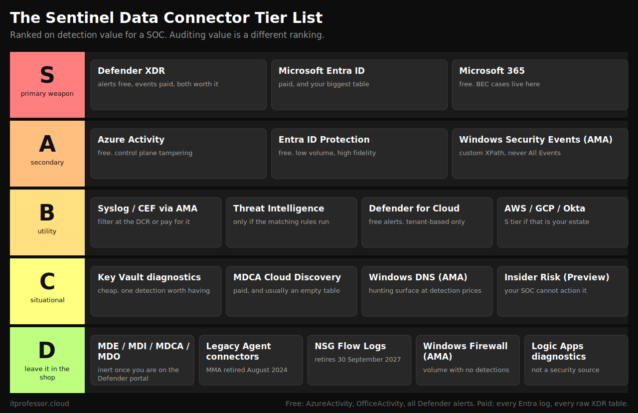
Task: Click the MDCA Cloud Discovery card
Action: tap(292, 291)
